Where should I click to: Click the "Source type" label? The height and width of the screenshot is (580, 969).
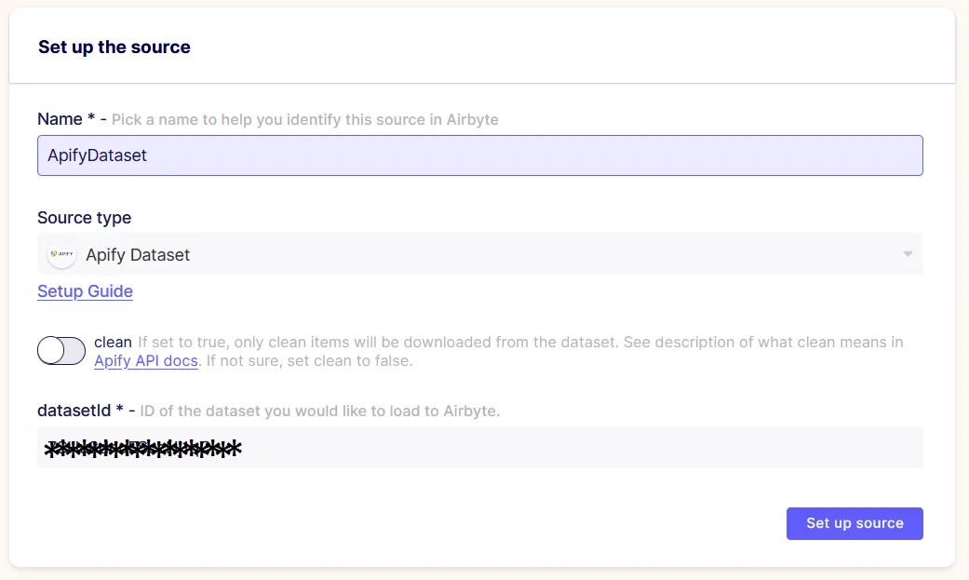84,218
